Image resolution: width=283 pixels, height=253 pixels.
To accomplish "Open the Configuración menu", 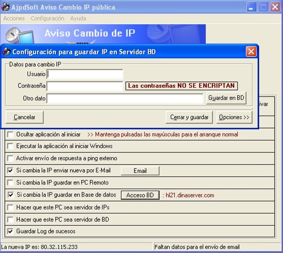I will click(47, 18).
